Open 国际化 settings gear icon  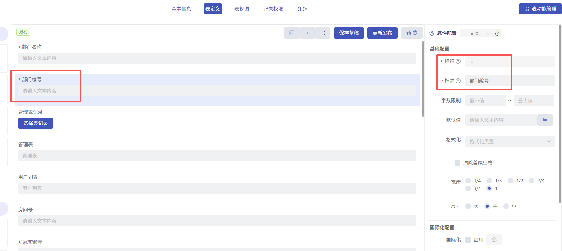coord(494,240)
